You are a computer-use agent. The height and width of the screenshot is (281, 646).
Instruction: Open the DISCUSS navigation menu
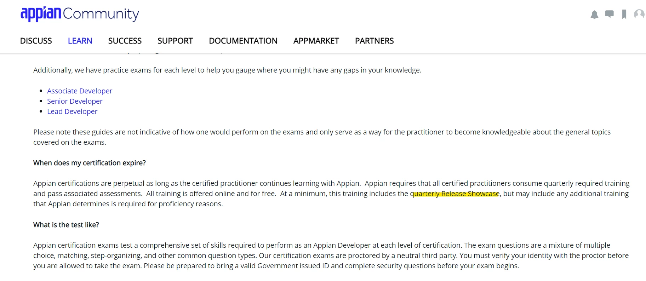pyautogui.click(x=36, y=41)
